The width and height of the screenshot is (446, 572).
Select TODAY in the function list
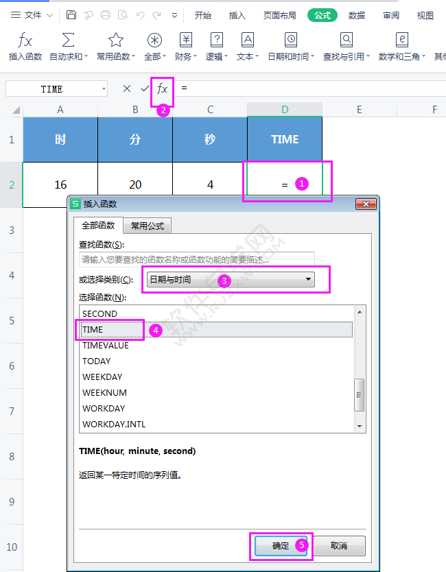[217, 361]
